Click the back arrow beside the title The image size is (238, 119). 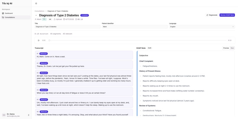[x=36, y=15]
